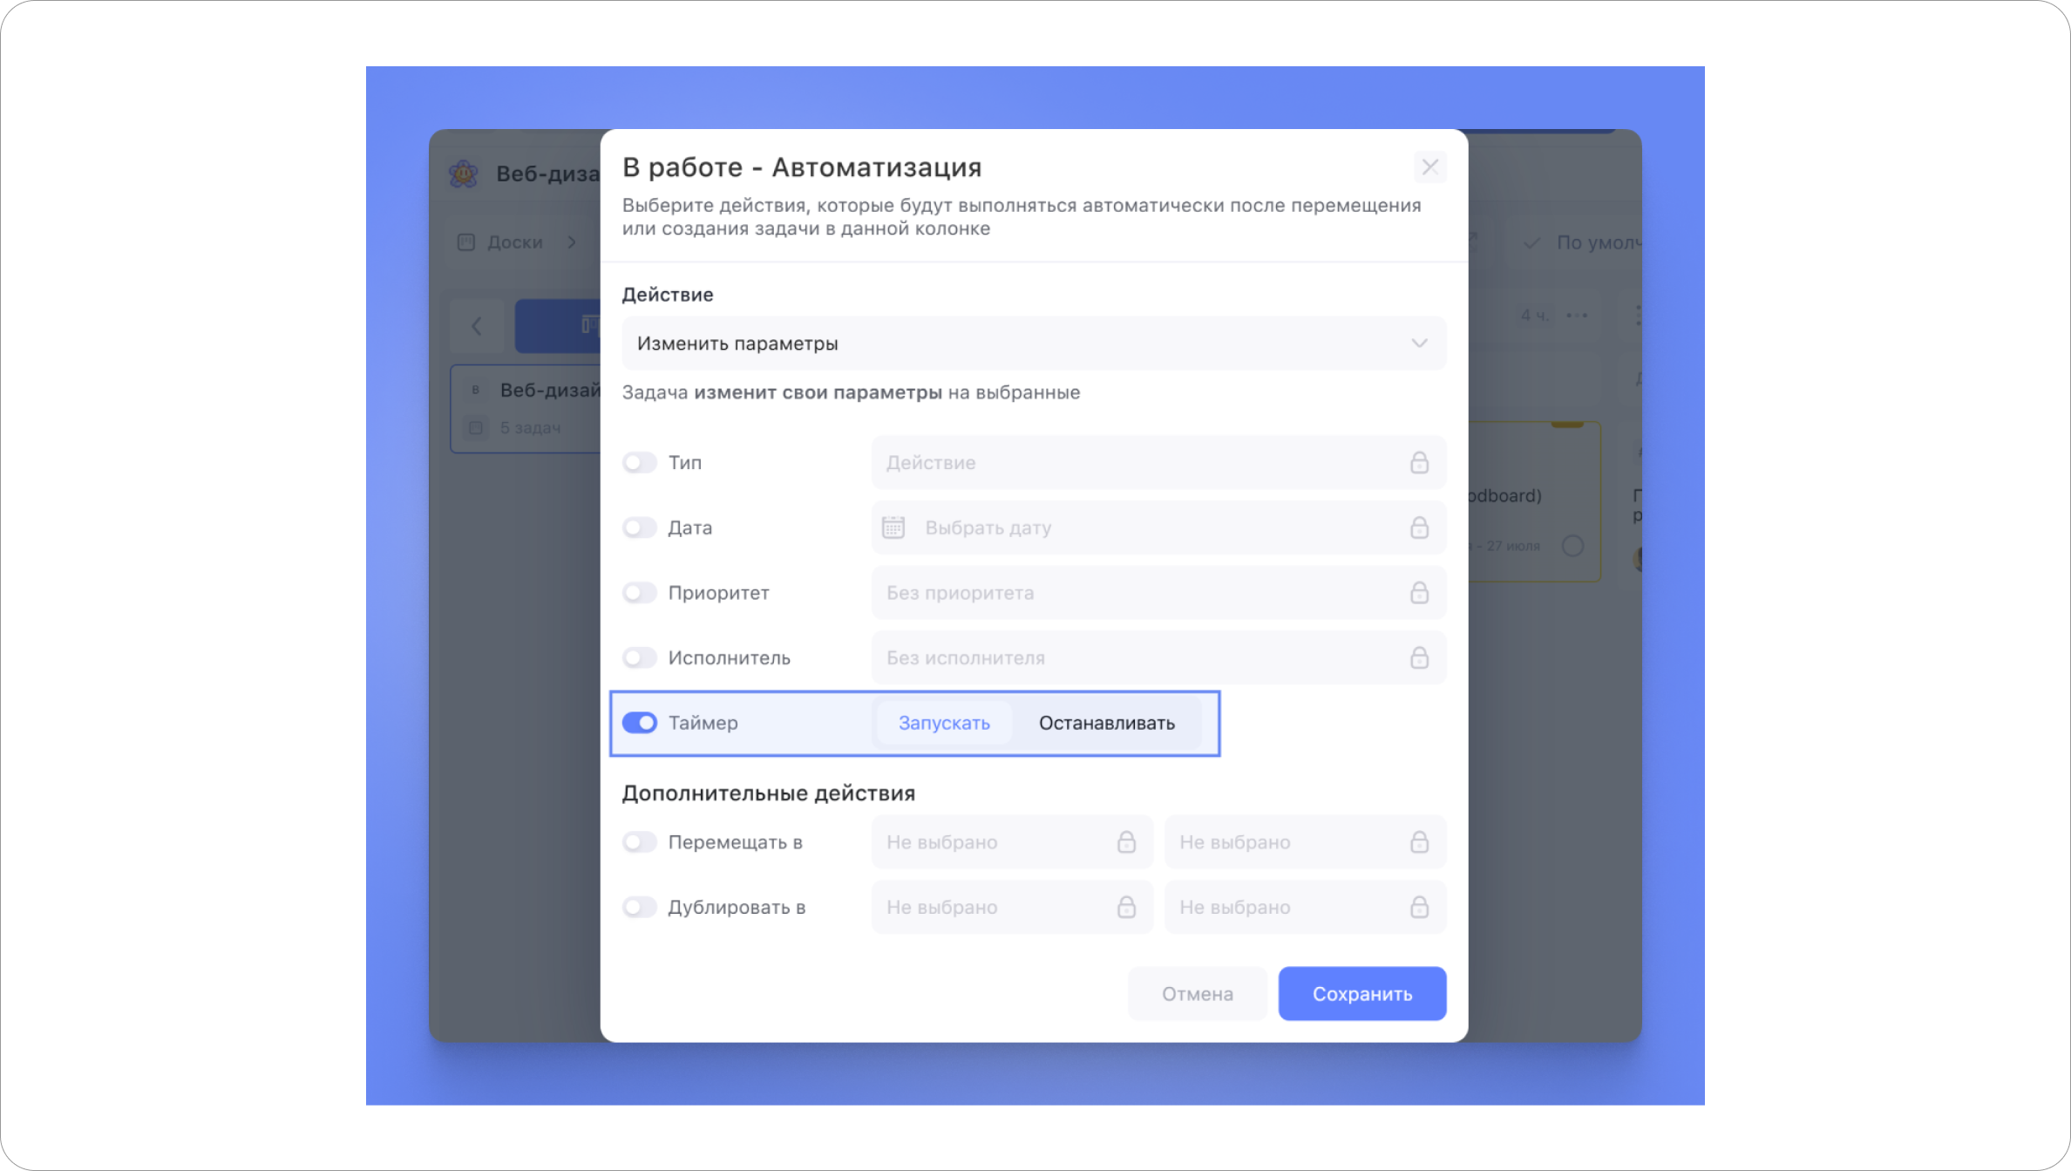Open the Без приоритета dropdown

point(1158,593)
